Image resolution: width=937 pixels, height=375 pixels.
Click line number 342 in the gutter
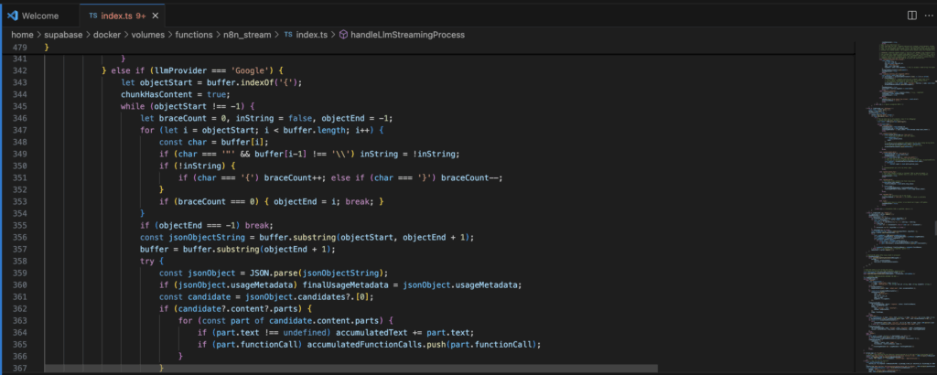tap(19, 70)
